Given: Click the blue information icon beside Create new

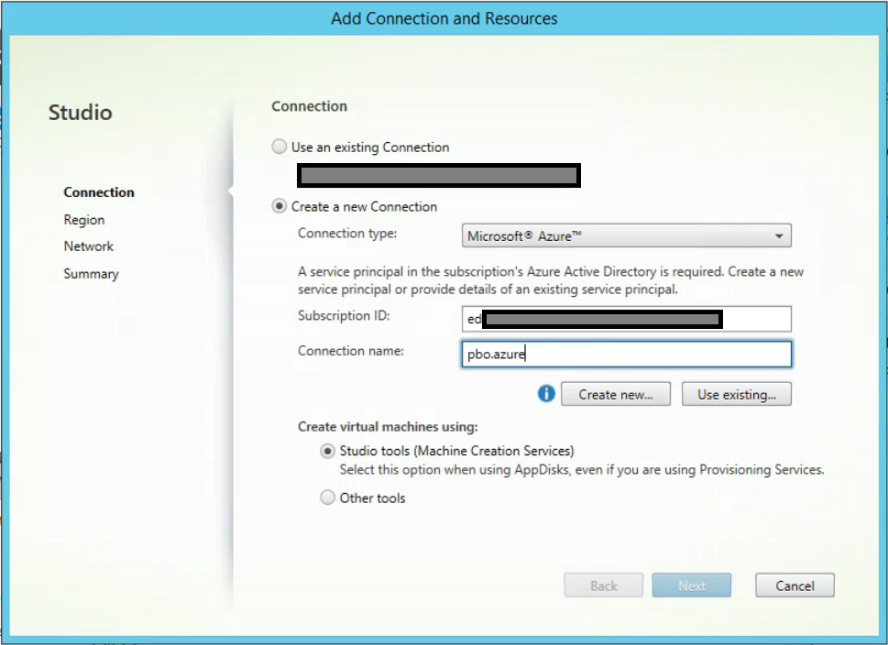Looking at the screenshot, I should [x=546, y=394].
